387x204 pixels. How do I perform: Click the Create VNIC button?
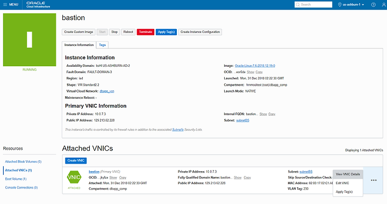pyautogui.click(x=76, y=160)
